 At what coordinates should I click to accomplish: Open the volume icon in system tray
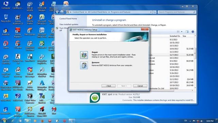pyautogui.click(x=202, y=121)
